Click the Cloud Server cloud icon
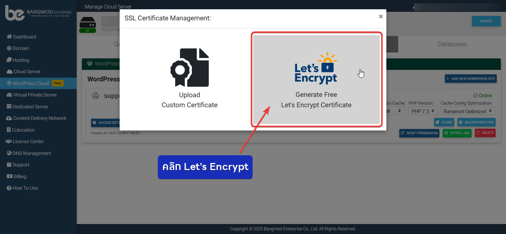Image resolution: width=506 pixels, height=234 pixels. pyautogui.click(x=10, y=72)
